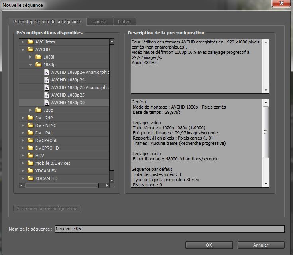Click the Mobile & Devices folder icon
The height and width of the screenshot is (255, 293).
[x=30, y=163]
